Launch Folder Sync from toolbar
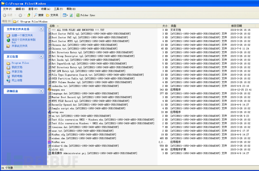Viewport: 259px width, 171px height. (x=86, y=15)
